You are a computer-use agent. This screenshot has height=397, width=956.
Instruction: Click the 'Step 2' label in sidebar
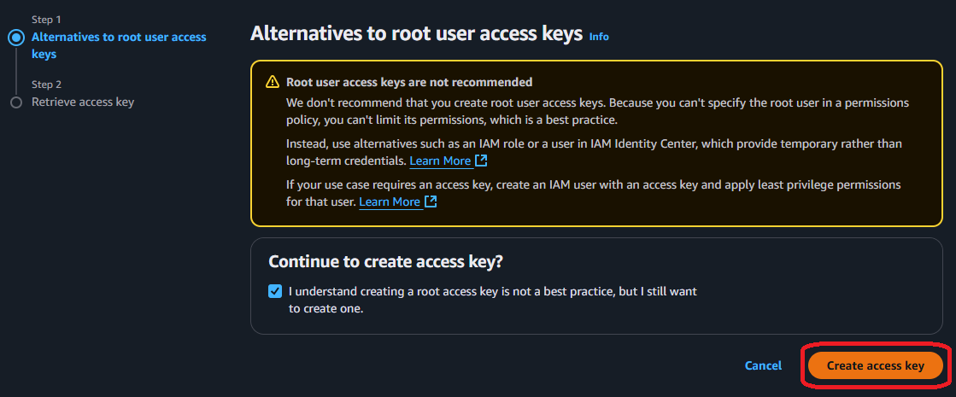coord(46,85)
